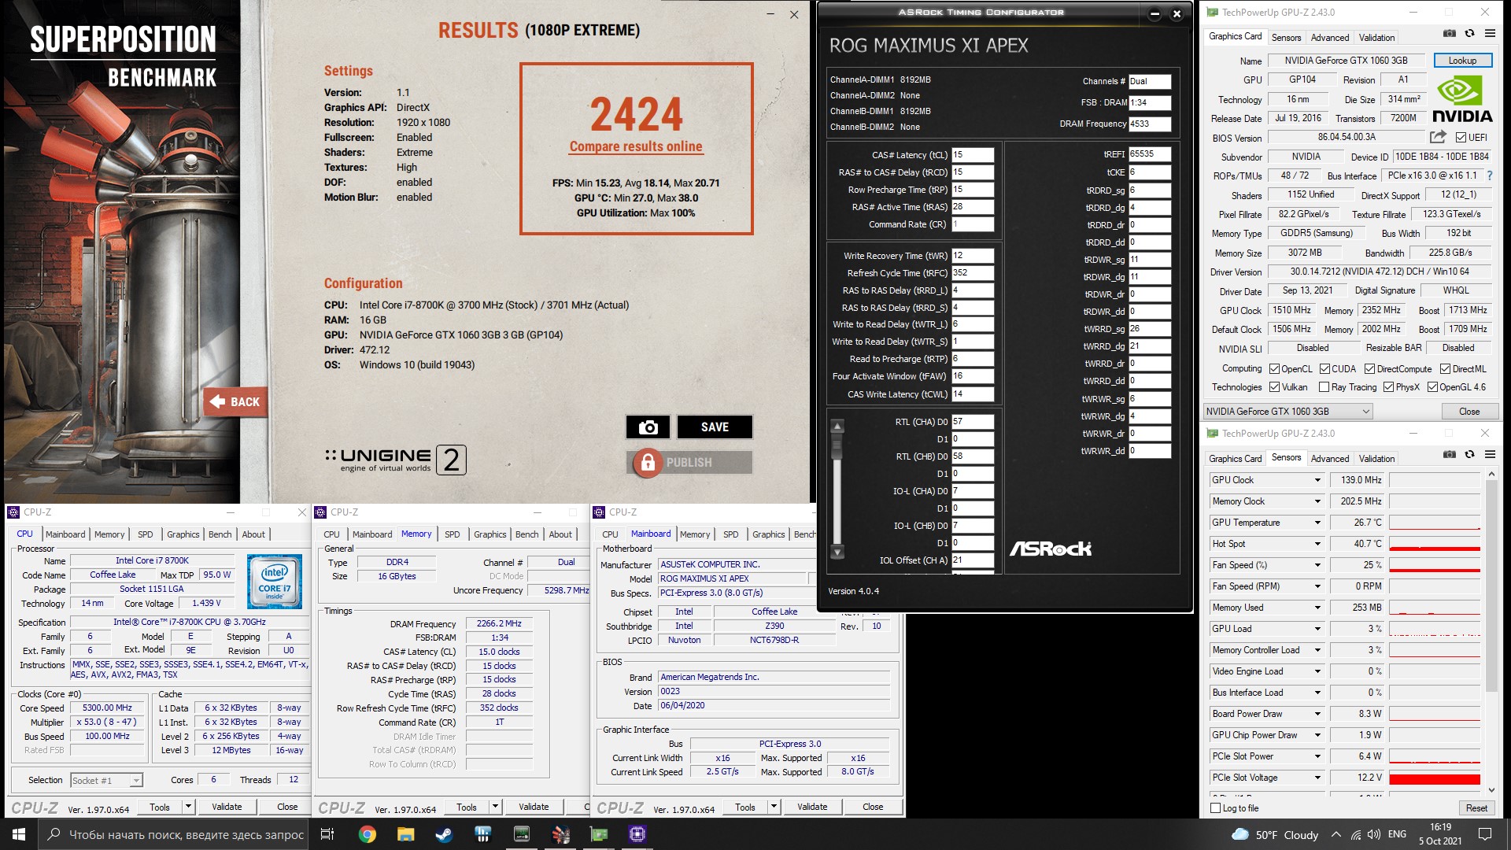Viewport: 1511px width, 850px height.
Task: Click the weather cloud icon in taskbar
Action: click(x=1239, y=834)
